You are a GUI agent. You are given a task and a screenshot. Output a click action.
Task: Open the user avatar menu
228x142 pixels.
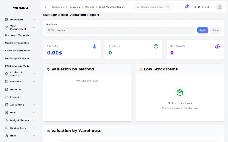point(219,7)
